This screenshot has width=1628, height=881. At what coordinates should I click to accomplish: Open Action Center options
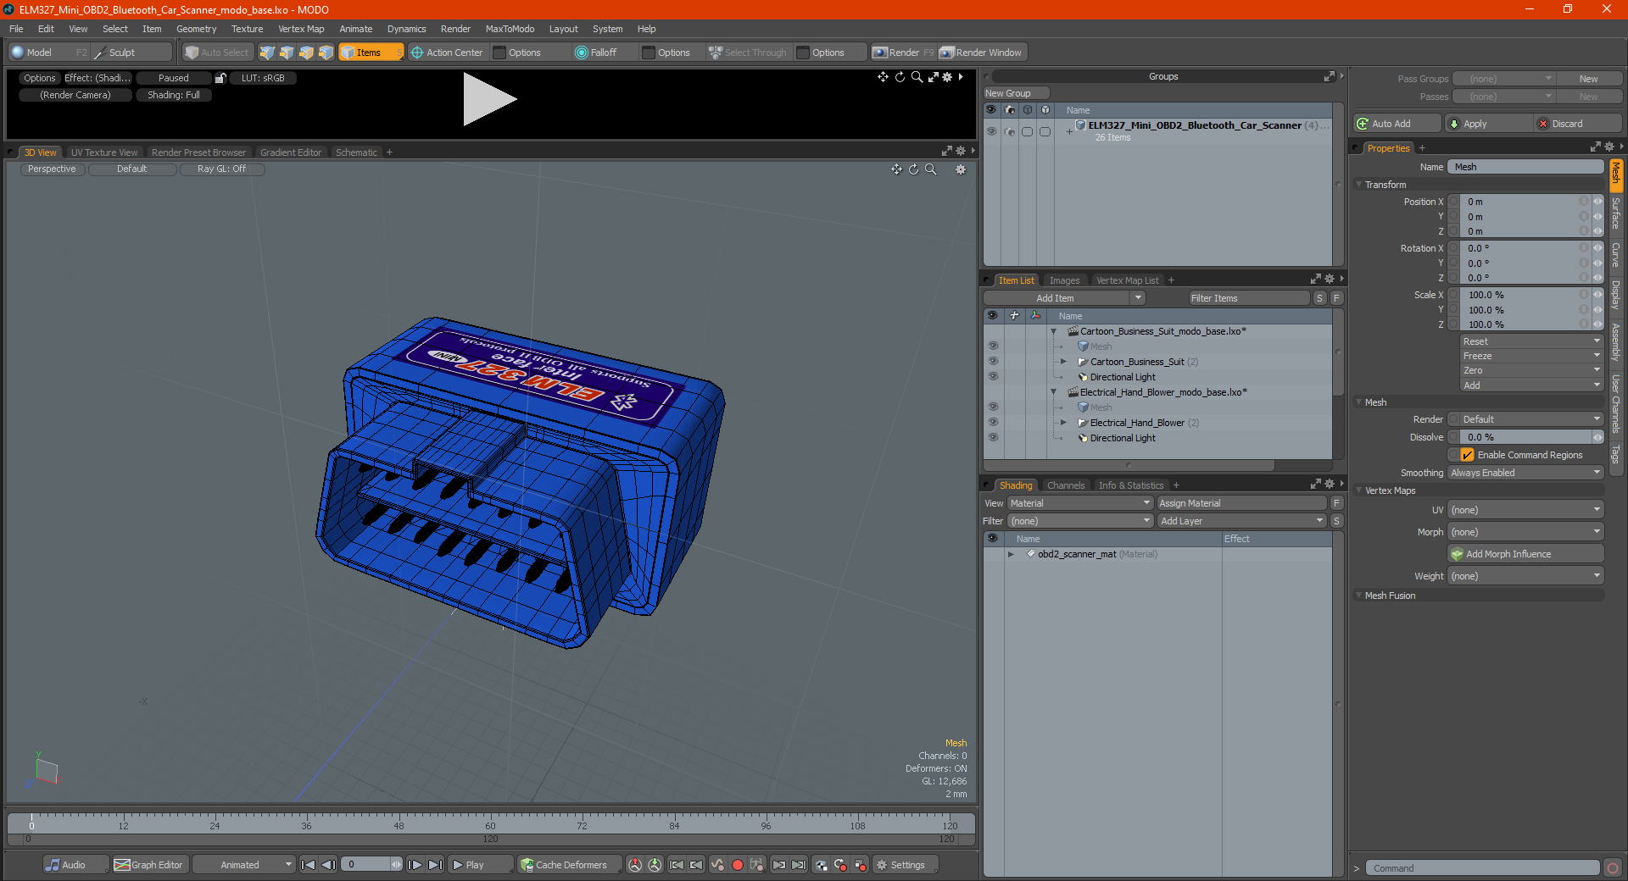pyautogui.click(x=447, y=53)
